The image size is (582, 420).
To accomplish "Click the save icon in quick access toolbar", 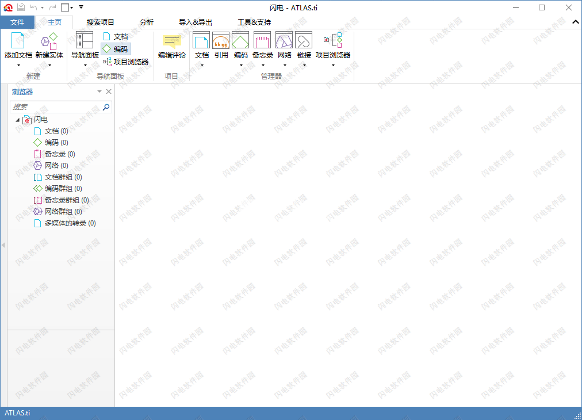I will click(x=21, y=7).
